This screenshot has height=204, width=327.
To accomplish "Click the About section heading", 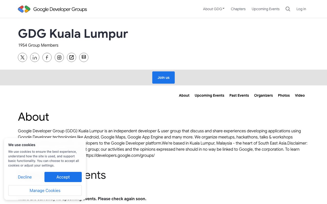I will [33, 117].
